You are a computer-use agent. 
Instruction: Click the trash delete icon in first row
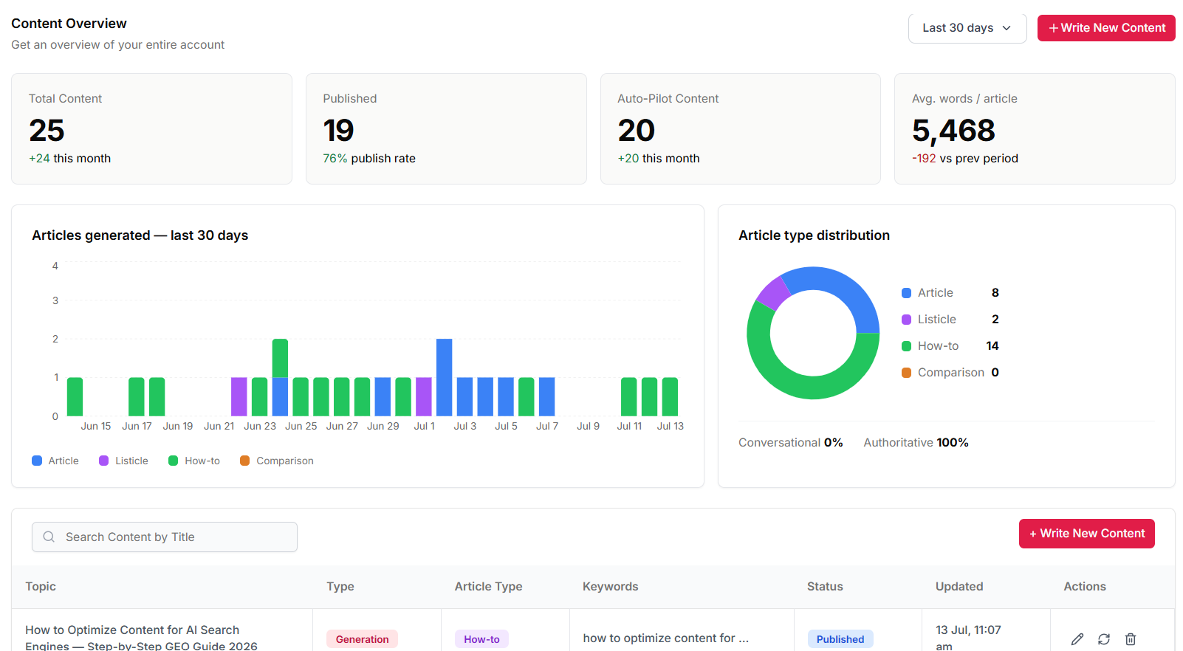(1131, 639)
